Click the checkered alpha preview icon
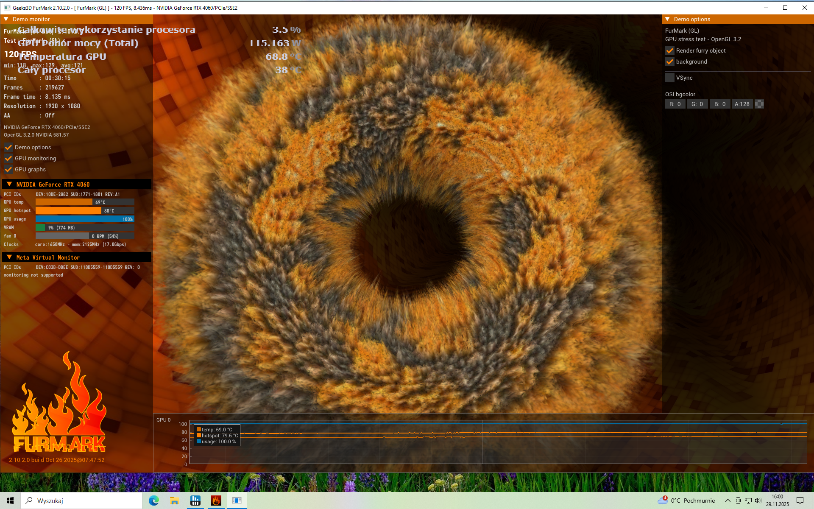 point(759,104)
